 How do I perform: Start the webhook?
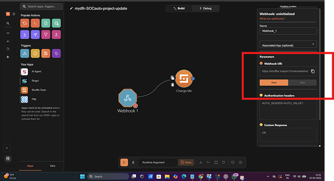click(x=274, y=82)
